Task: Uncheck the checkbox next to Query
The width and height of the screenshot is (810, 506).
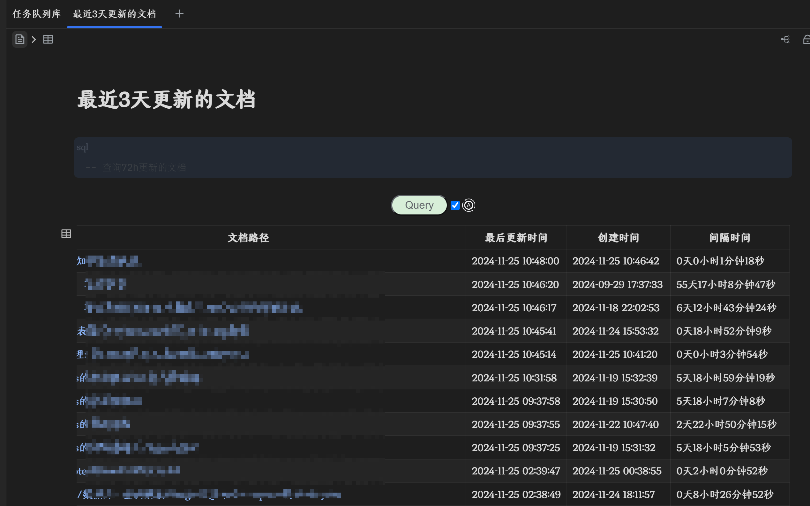Action: (455, 205)
